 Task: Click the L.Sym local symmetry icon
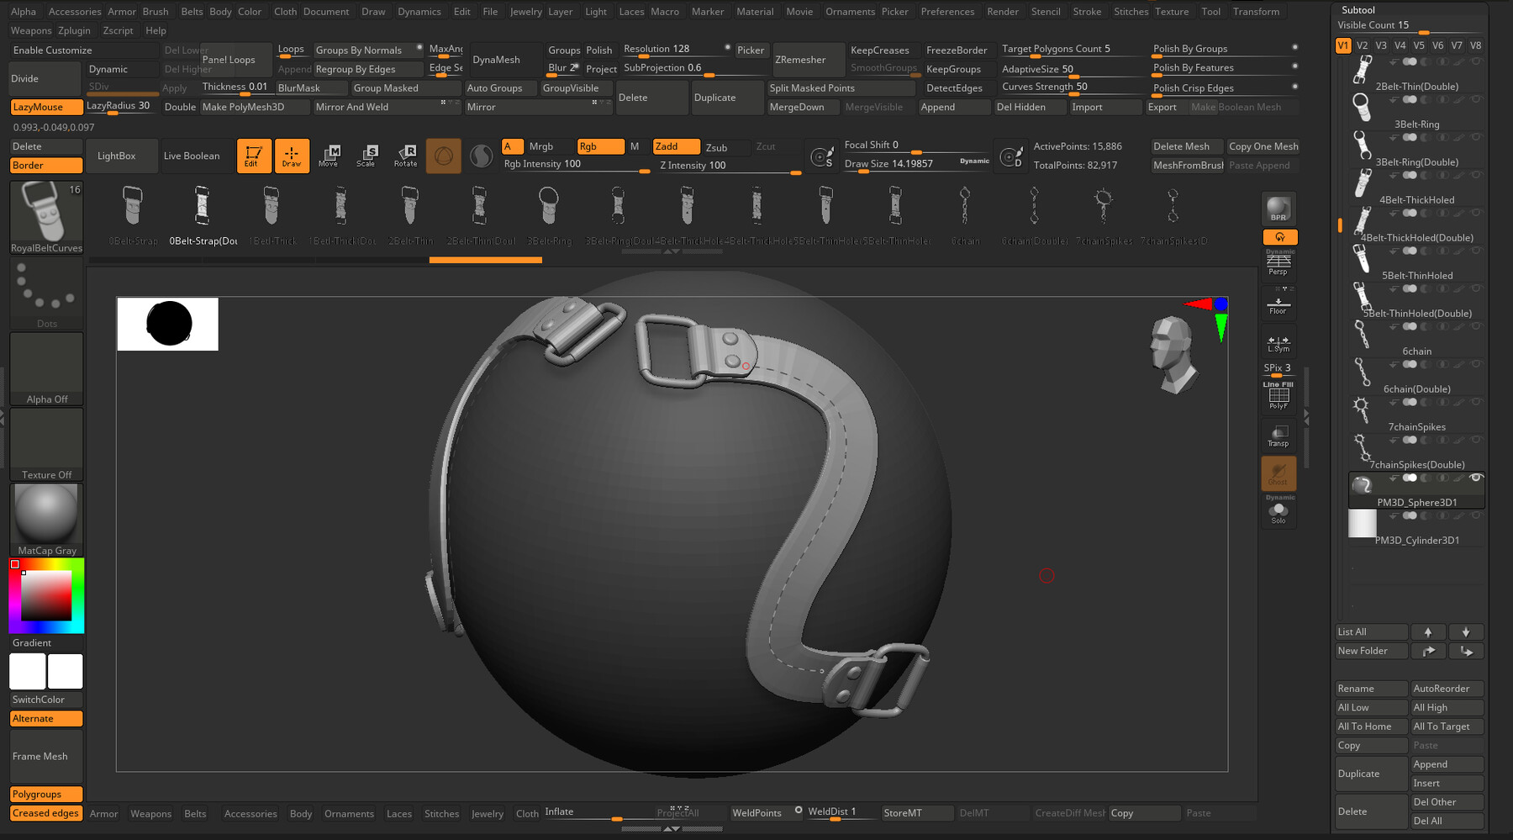[1278, 342]
